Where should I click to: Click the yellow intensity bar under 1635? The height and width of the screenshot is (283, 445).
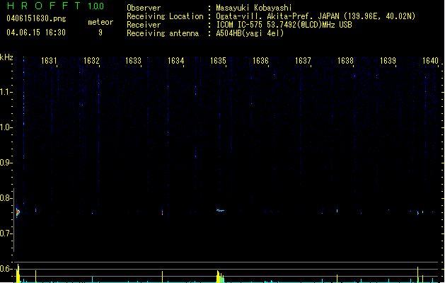point(220,277)
